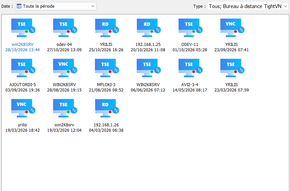
Task: Click the date text '23/03/2026 07:59'
Action: tap(231, 90)
